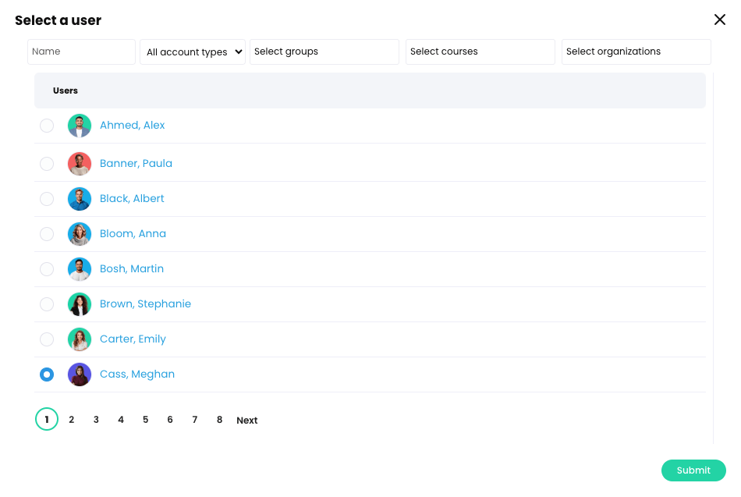
Task: Open the Select groups filter
Action: (x=324, y=51)
